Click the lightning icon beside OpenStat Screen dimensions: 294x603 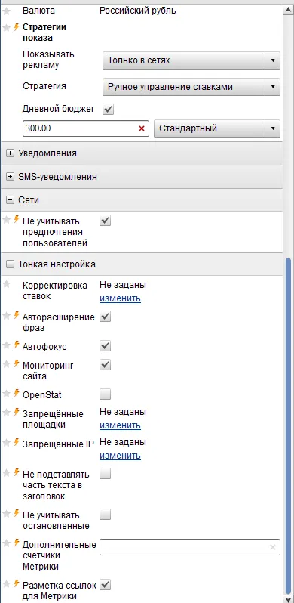(x=17, y=393)
